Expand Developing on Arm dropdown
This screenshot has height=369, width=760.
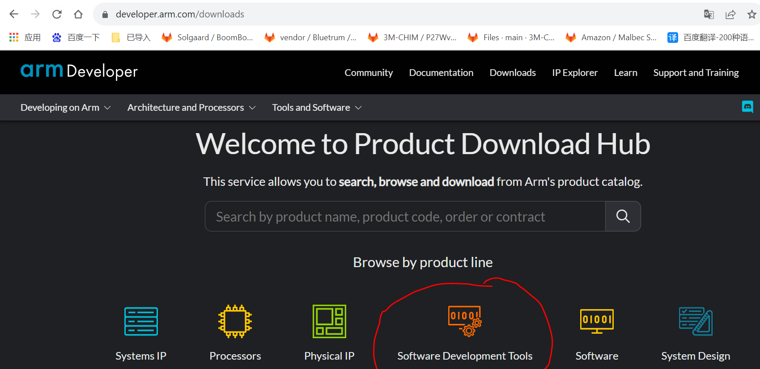tap(65, 108)
